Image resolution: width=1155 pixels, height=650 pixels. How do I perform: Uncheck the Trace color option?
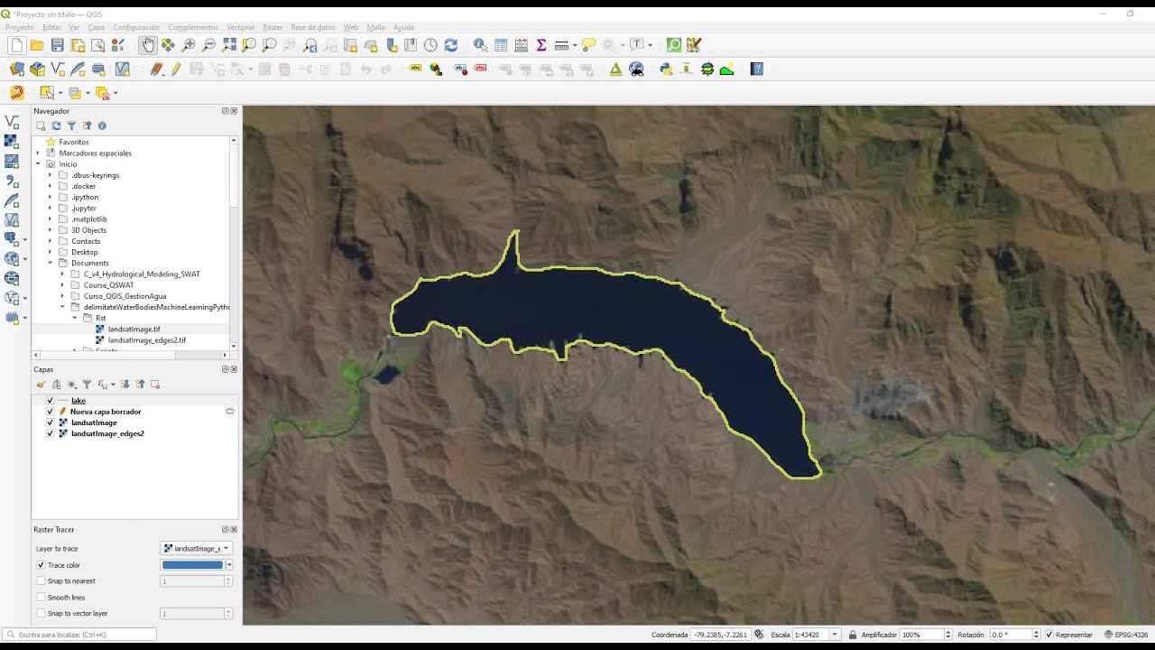pos(41,565)
